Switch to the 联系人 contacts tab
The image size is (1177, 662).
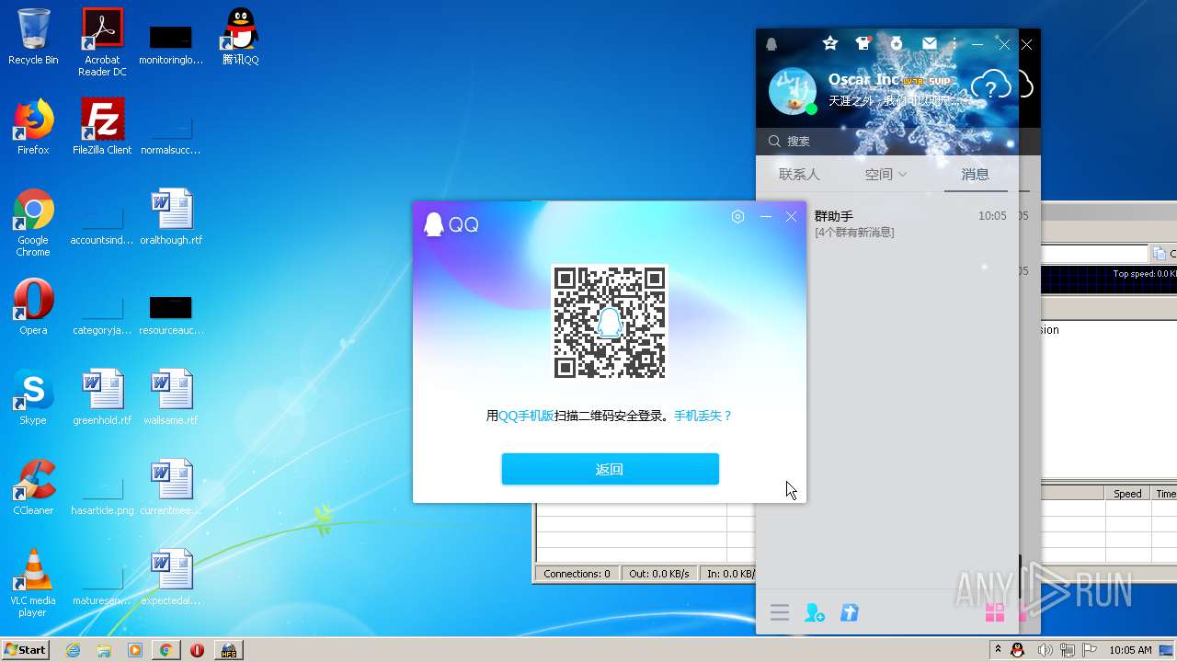point(799,174)
